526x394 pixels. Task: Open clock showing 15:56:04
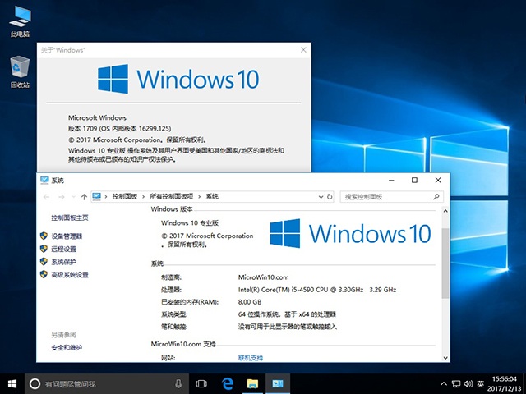pyautogui.click(x=504, y=383)
